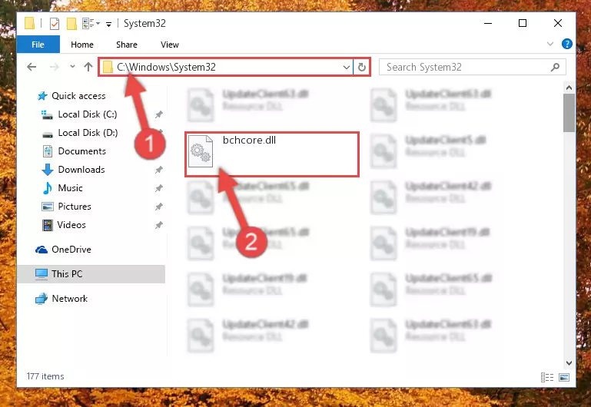Click the Documents page icon
The height and width of the screenshot is (407, 591).
[x=48, y=151]
